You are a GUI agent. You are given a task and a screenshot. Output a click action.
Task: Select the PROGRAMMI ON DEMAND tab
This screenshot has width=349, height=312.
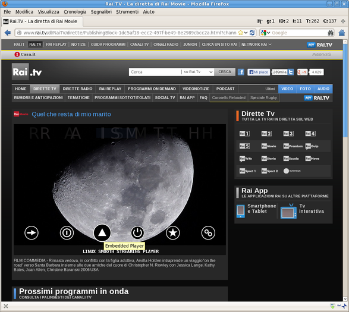click(152, 89)
